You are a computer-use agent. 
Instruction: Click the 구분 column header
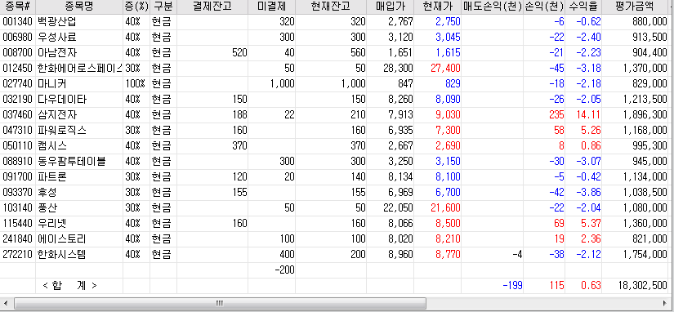coord(163,7)
